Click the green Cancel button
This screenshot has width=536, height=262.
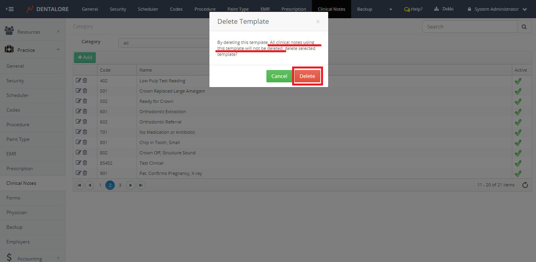tap(279, 76)
